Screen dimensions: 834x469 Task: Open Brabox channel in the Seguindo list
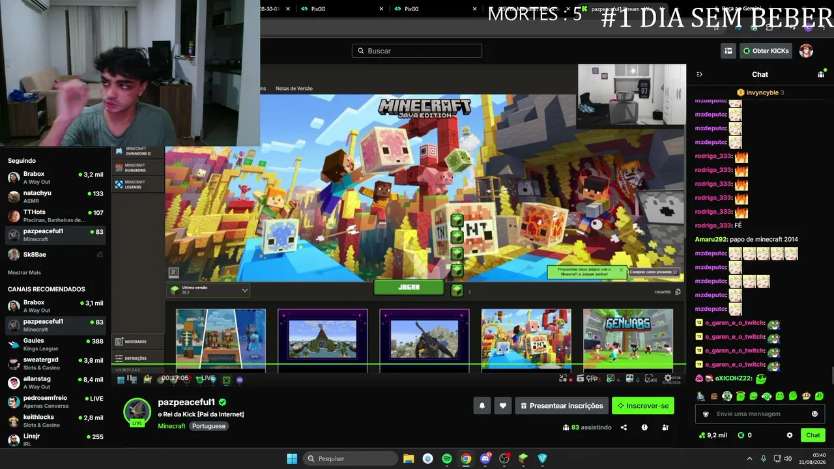[55, 178]
